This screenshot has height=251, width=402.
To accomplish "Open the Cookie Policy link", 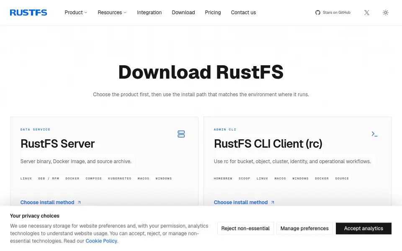I will [101, 241].
